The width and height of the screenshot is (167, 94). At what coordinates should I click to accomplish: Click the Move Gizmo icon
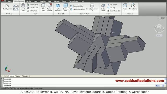click(133, 5)
